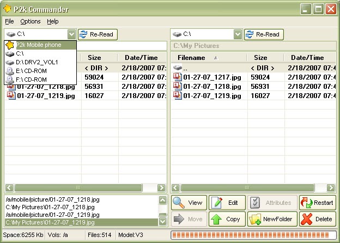Click the C:\My Pictures path field
Screen dimensions: 340x243
tap(253, 46)
